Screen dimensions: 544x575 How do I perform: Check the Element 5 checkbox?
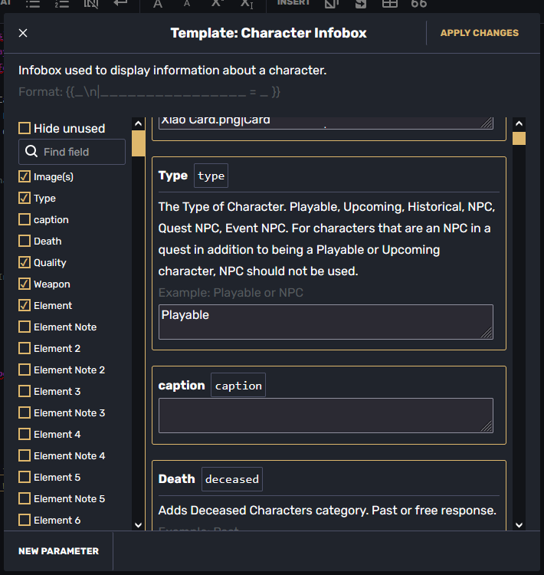(25, 477)
